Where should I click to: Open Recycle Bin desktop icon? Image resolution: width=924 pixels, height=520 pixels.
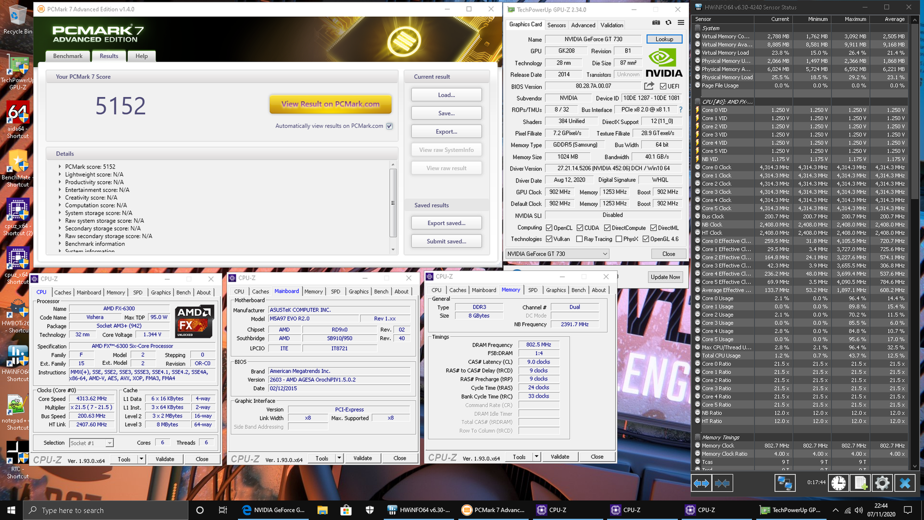pos(18,20)
